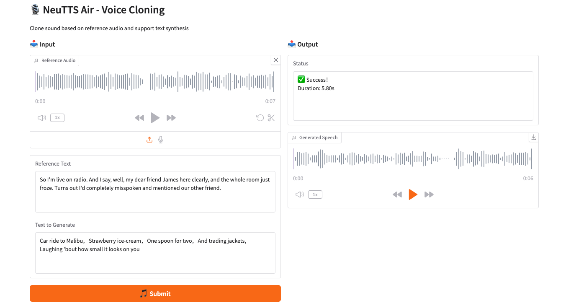
Task: Change generated speech 1x playback speed
Action: [x=315, y=194]
